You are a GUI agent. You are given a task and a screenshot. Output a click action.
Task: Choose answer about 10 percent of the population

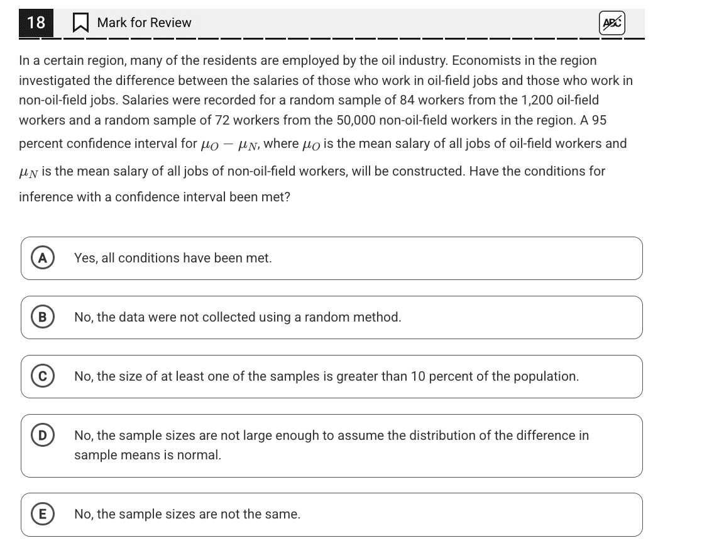click(x=332, y=376)
